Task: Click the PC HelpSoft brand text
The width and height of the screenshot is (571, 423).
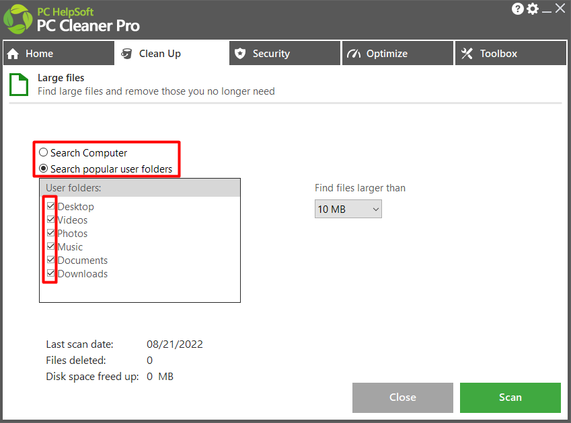Action: [65, 12]
